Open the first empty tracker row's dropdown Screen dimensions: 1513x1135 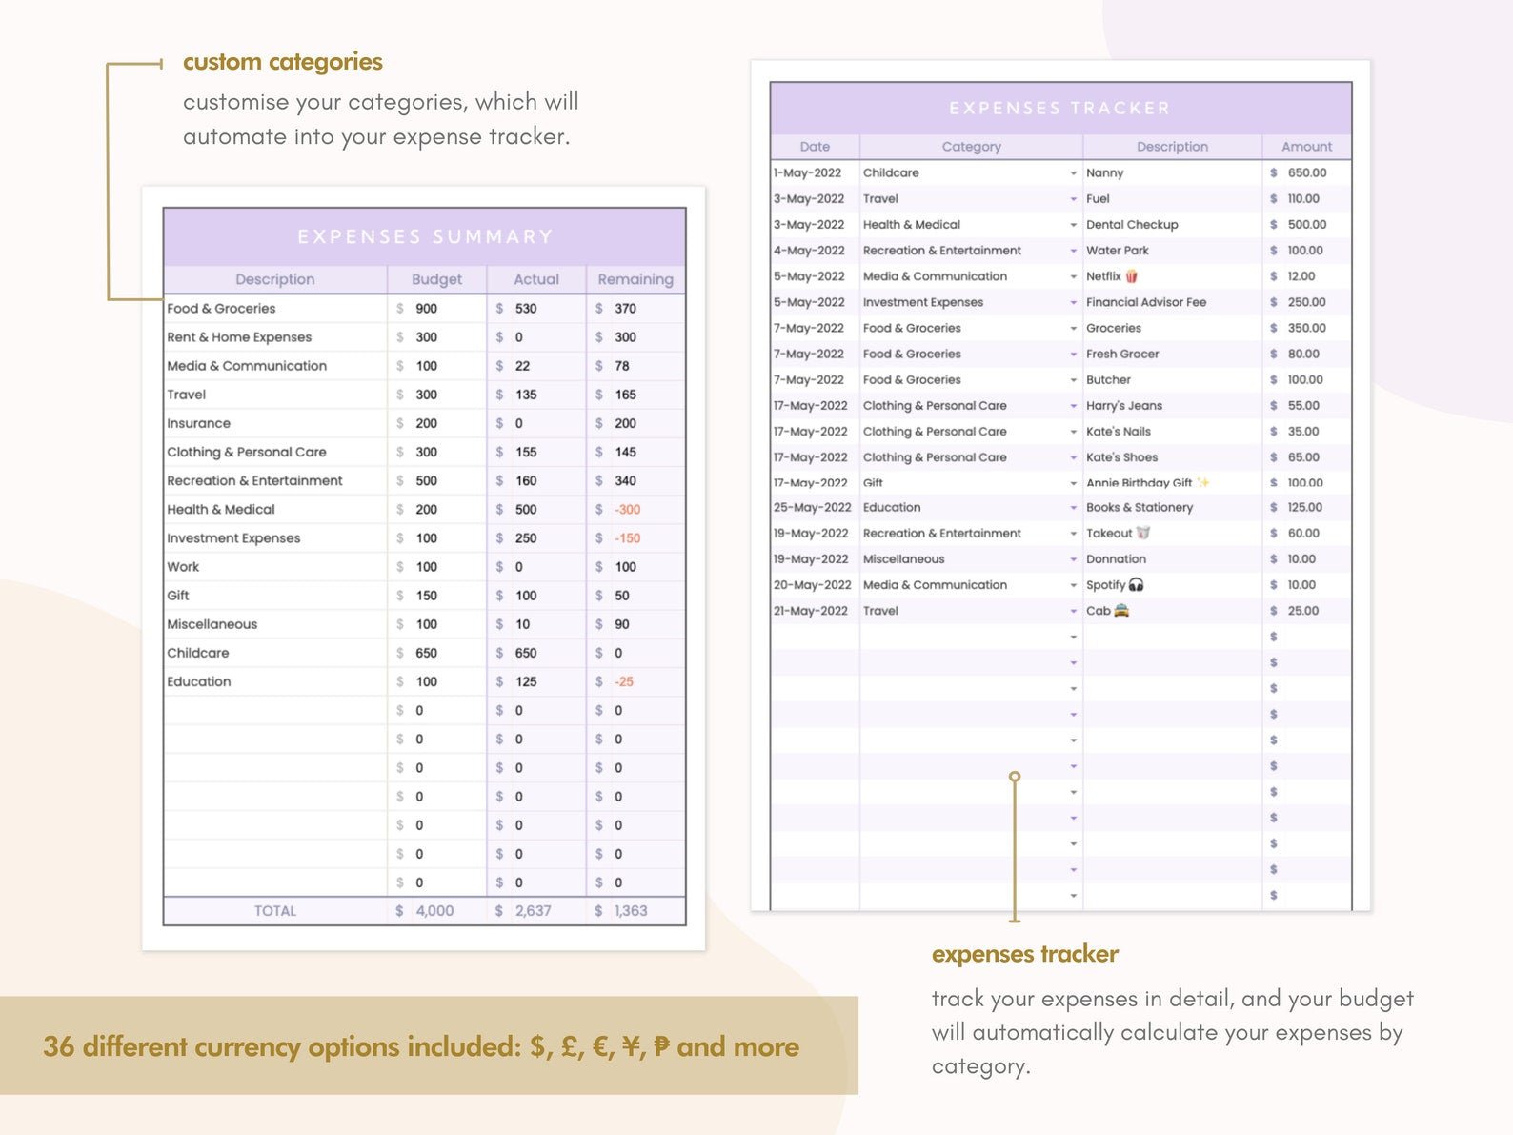[1073, 637]
